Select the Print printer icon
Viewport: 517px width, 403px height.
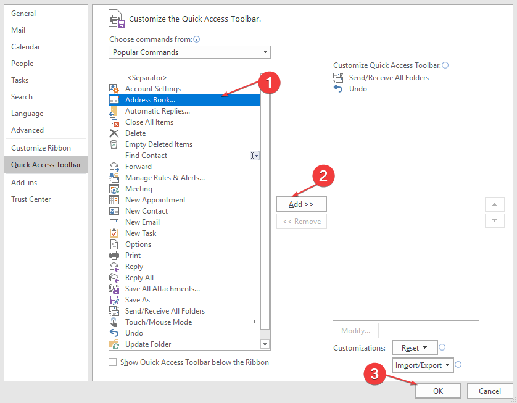pos(114,256)
